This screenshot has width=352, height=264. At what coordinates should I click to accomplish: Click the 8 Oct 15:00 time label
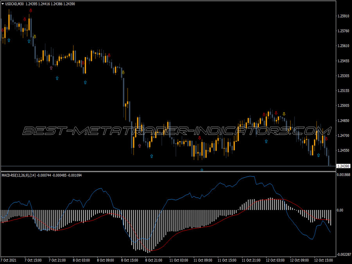pos(129,260)
